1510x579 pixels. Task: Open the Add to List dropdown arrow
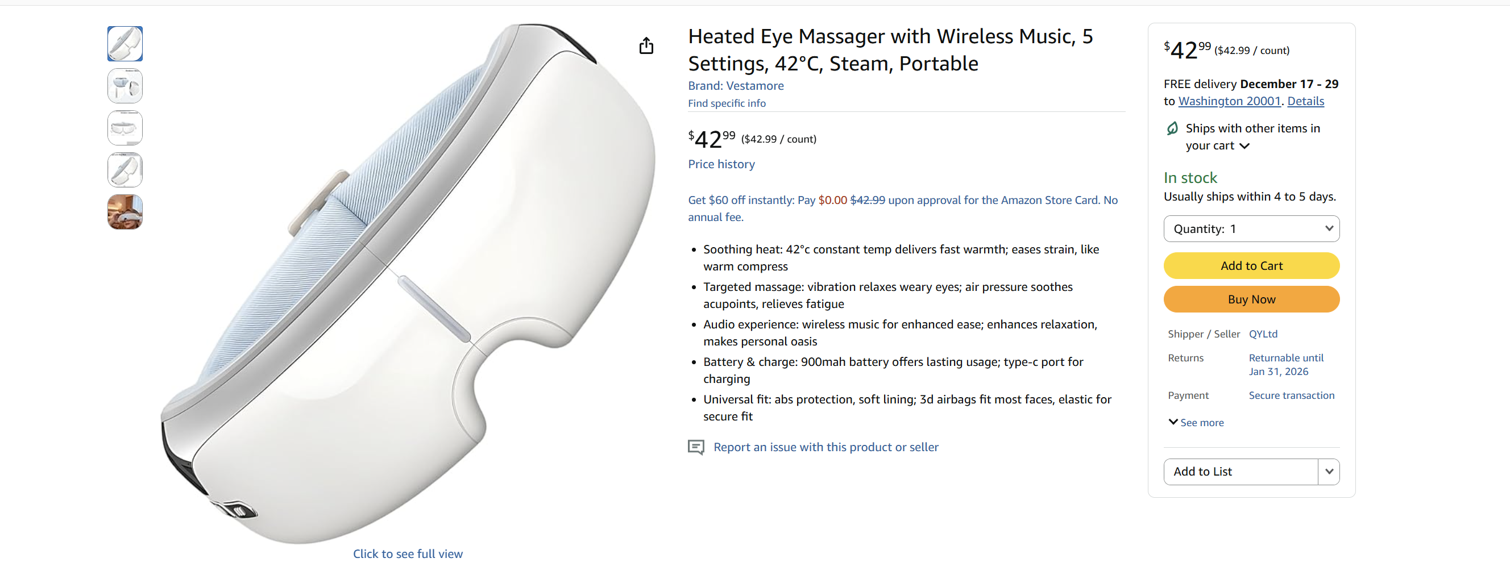[x=1329, y=471]
